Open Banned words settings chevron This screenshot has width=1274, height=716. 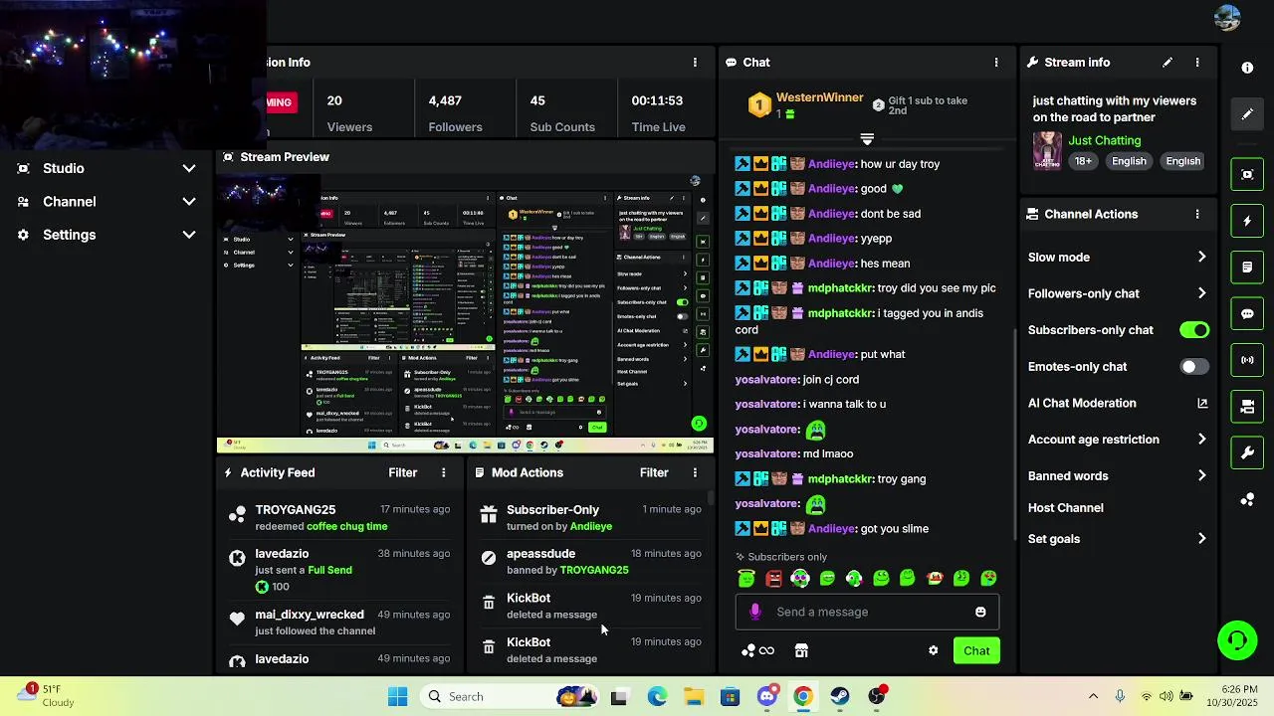1201,475
